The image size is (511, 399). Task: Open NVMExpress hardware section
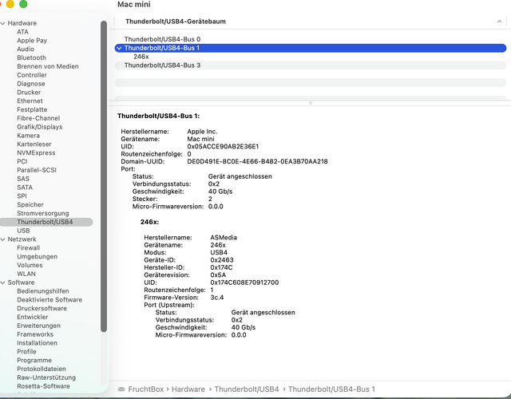coord(36,152)
